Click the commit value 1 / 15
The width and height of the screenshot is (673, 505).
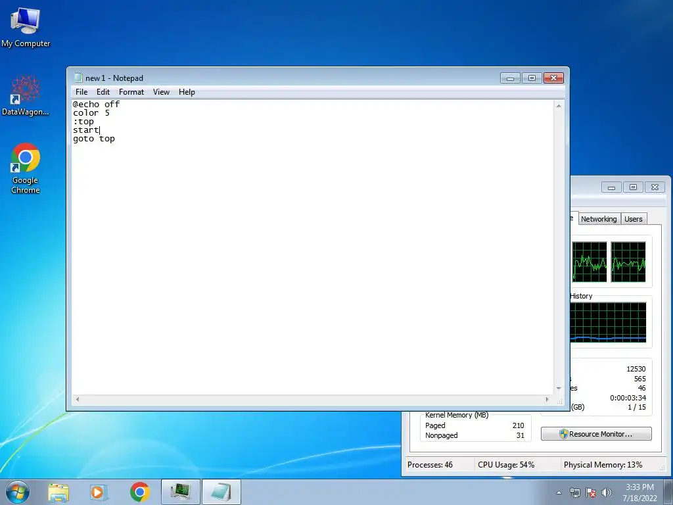[636, 407]
